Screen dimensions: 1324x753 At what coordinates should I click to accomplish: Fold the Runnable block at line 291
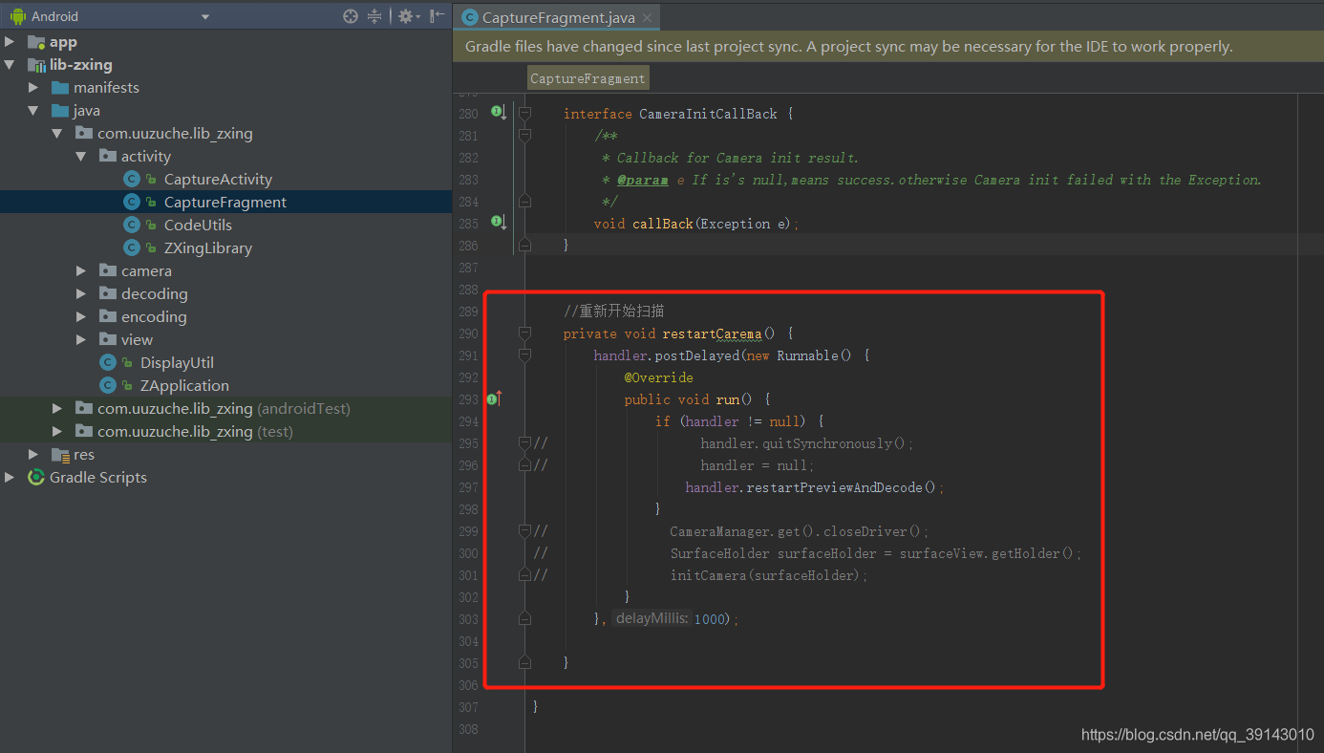tap(524, 355)
